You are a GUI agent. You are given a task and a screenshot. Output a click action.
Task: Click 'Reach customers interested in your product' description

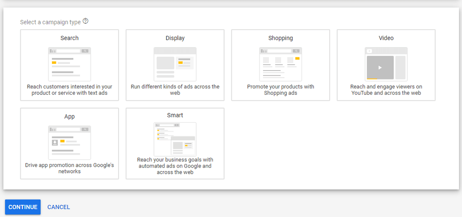[x=69, y=90]
